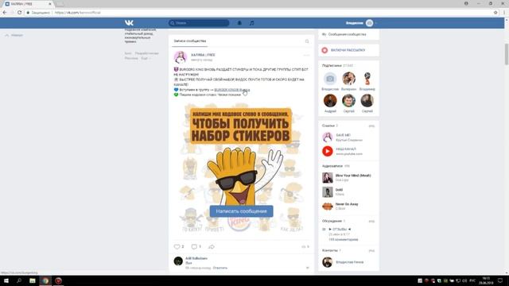Edit the 'Обсуждения' section via 'ред.'

click(x=371, y=221)
